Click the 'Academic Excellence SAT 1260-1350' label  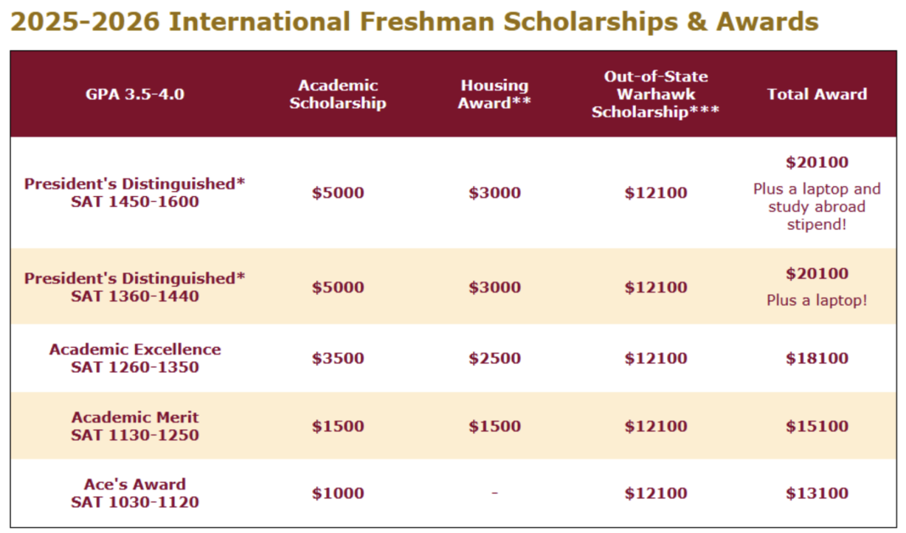[x=135, y=358]
